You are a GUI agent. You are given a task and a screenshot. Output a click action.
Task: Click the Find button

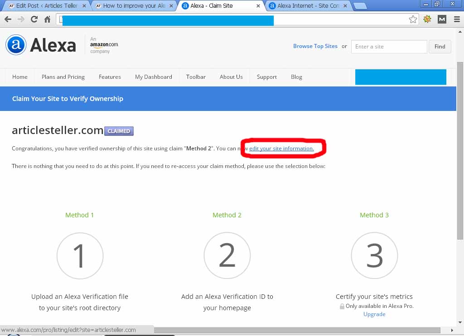440,47
